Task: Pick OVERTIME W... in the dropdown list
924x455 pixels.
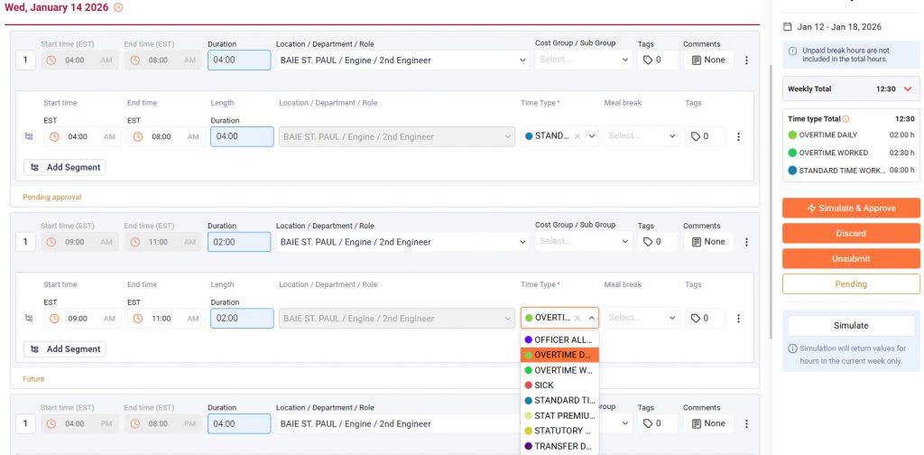Action: click(x=559, y=370)
